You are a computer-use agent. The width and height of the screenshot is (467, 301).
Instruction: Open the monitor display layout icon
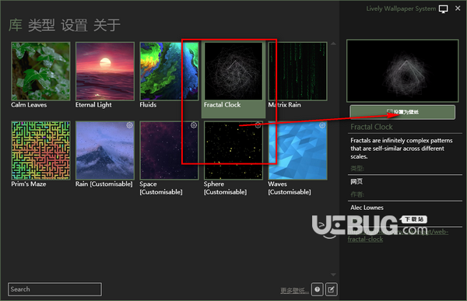[x=443, y=9]
